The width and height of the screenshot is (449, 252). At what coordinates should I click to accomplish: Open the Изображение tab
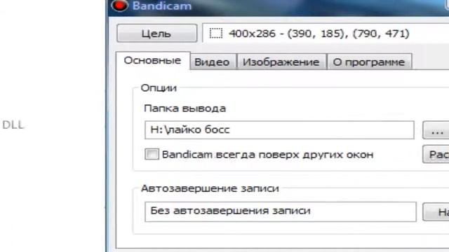point(281,62)
